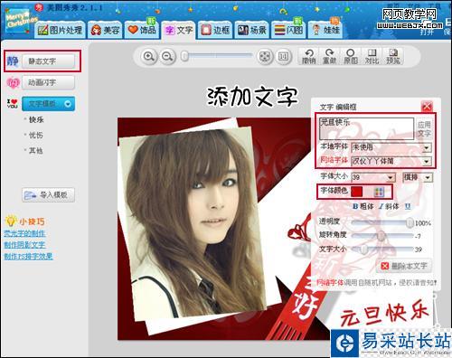Open the third tip link under 小技巧

coord(28,256)
